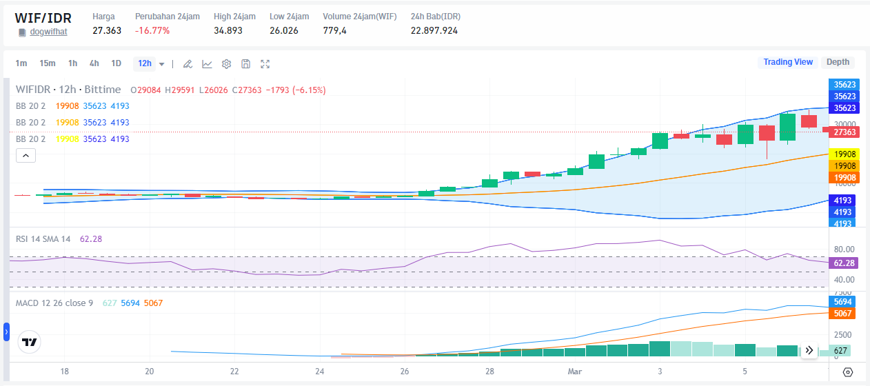This screenshot has height=386, width=870.
Task: Click the MACD histogram 627 axis label
Action: (x=840, y=351)
